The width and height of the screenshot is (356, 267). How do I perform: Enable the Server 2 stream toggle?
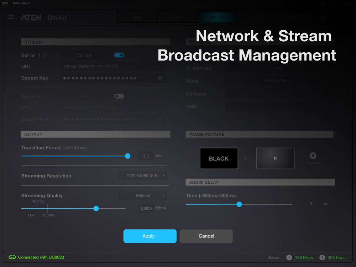pyautogui.click(x=119, y=96)
